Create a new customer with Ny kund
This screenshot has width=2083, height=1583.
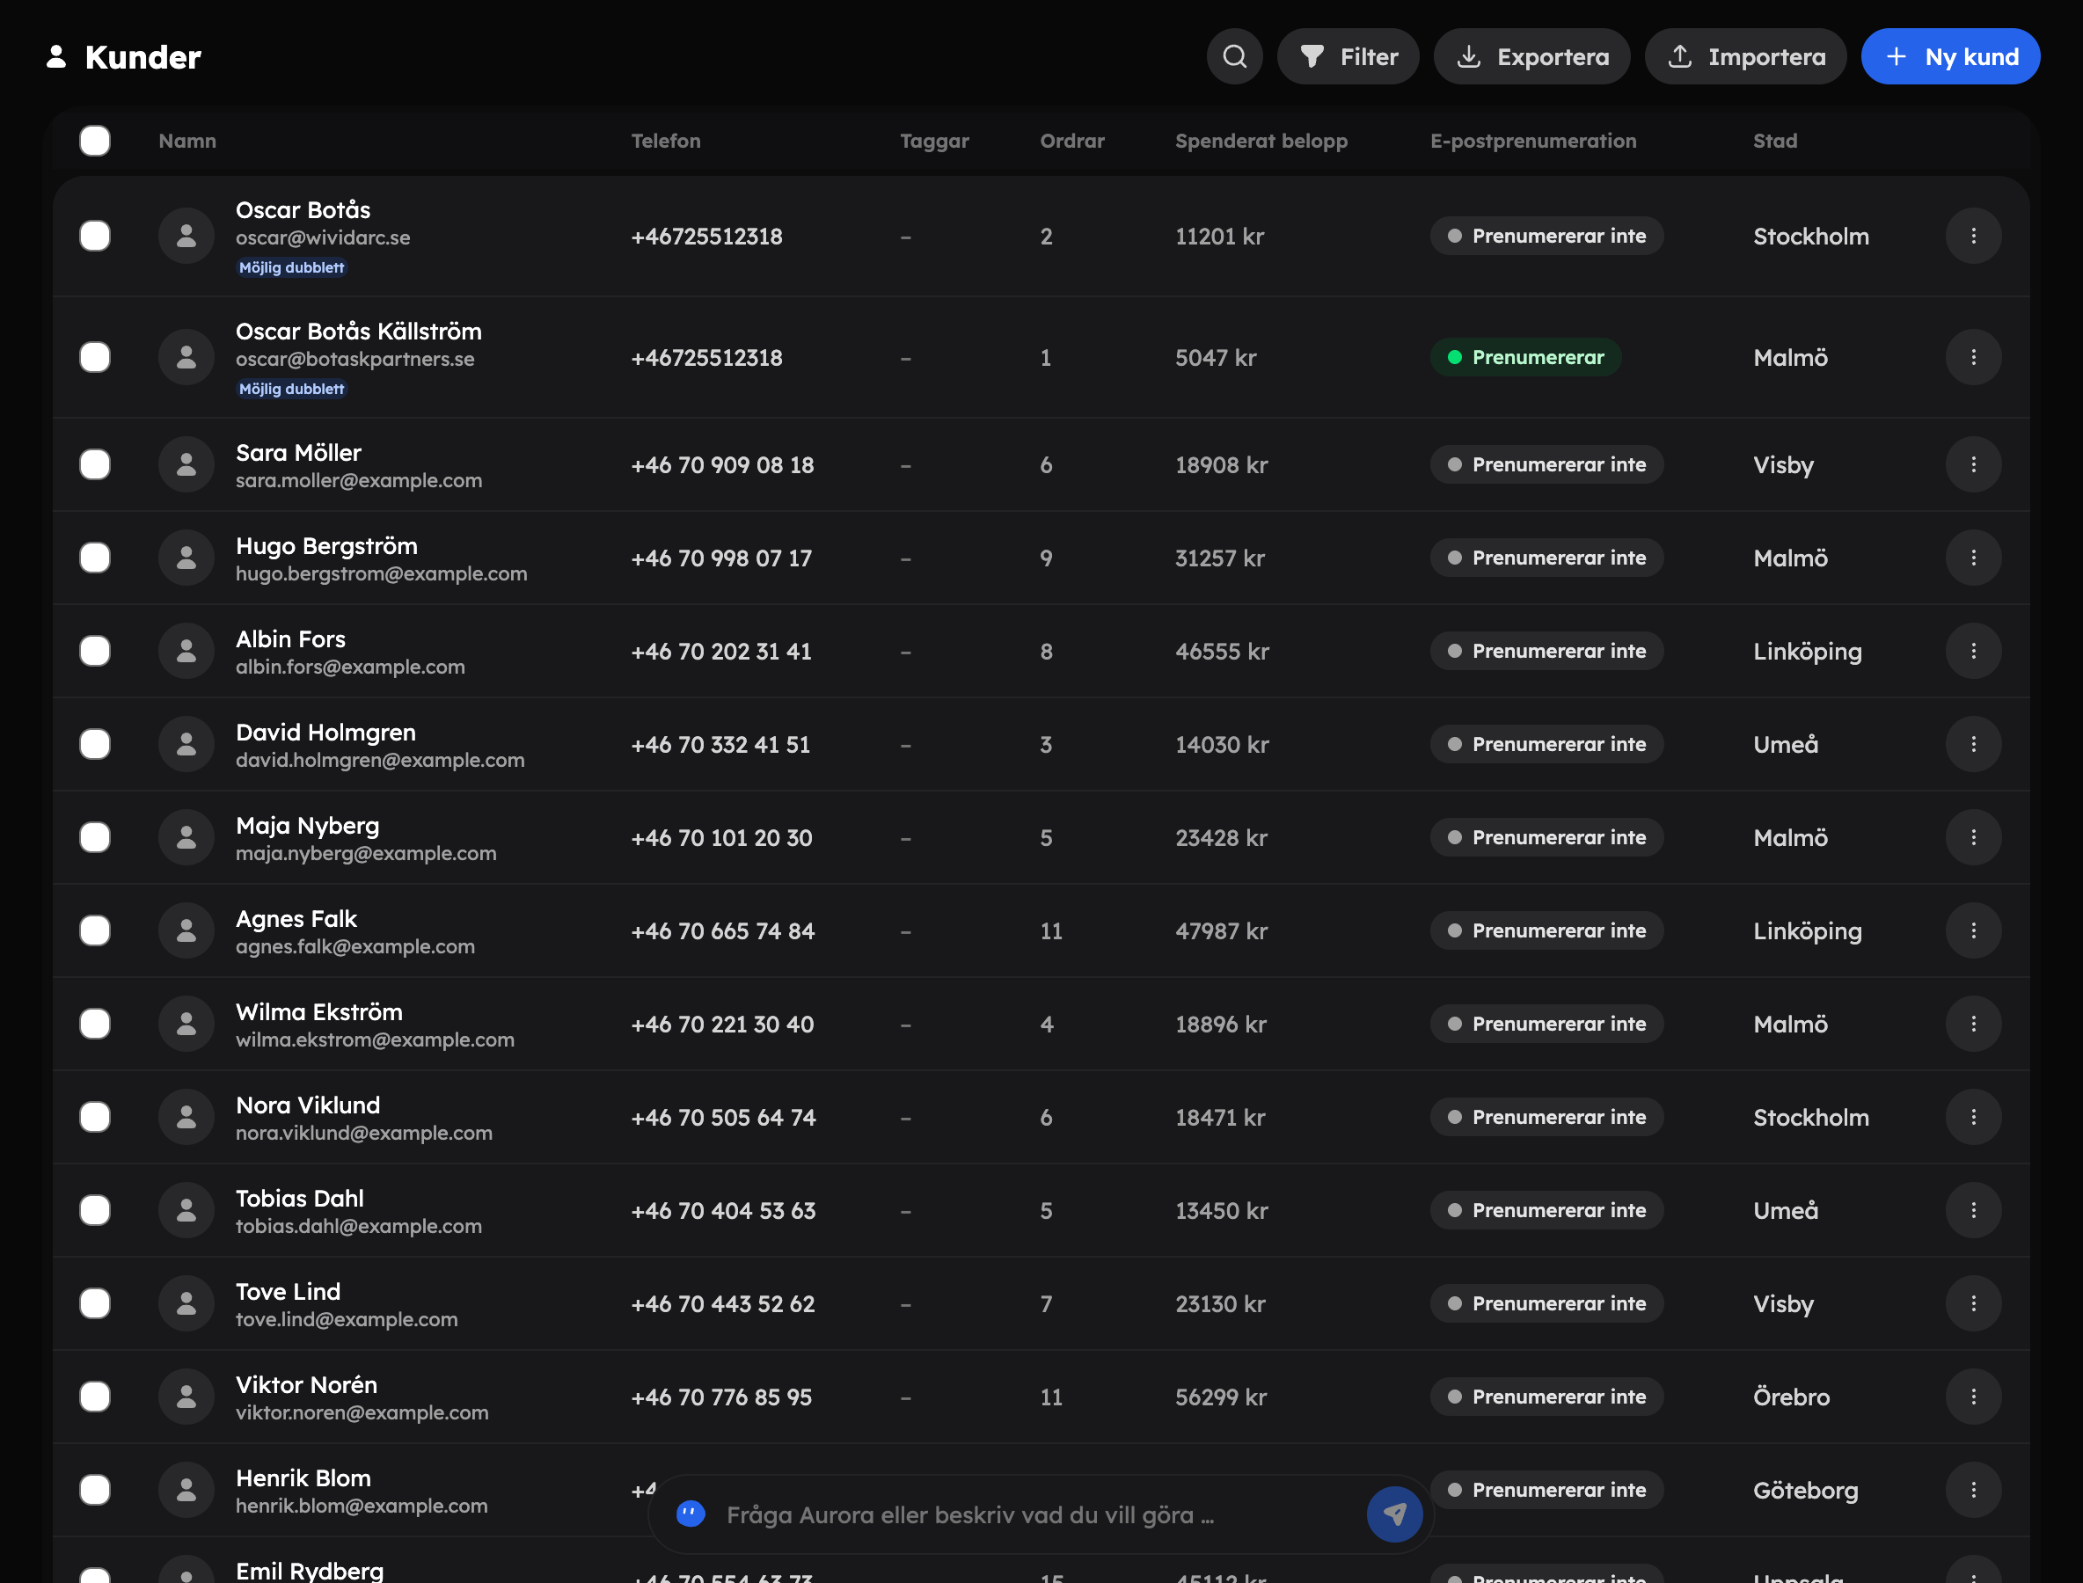(1950, 56)
